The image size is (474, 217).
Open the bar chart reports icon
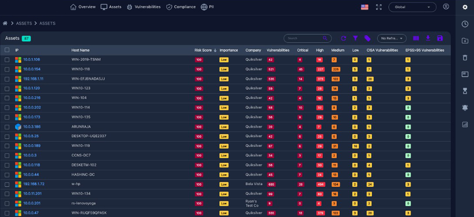pyautogui.click(x=465, y=125)
